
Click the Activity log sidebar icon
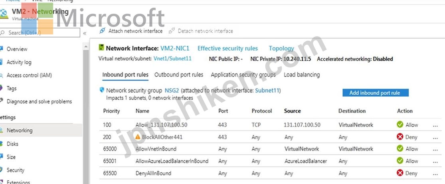point(2,62)
